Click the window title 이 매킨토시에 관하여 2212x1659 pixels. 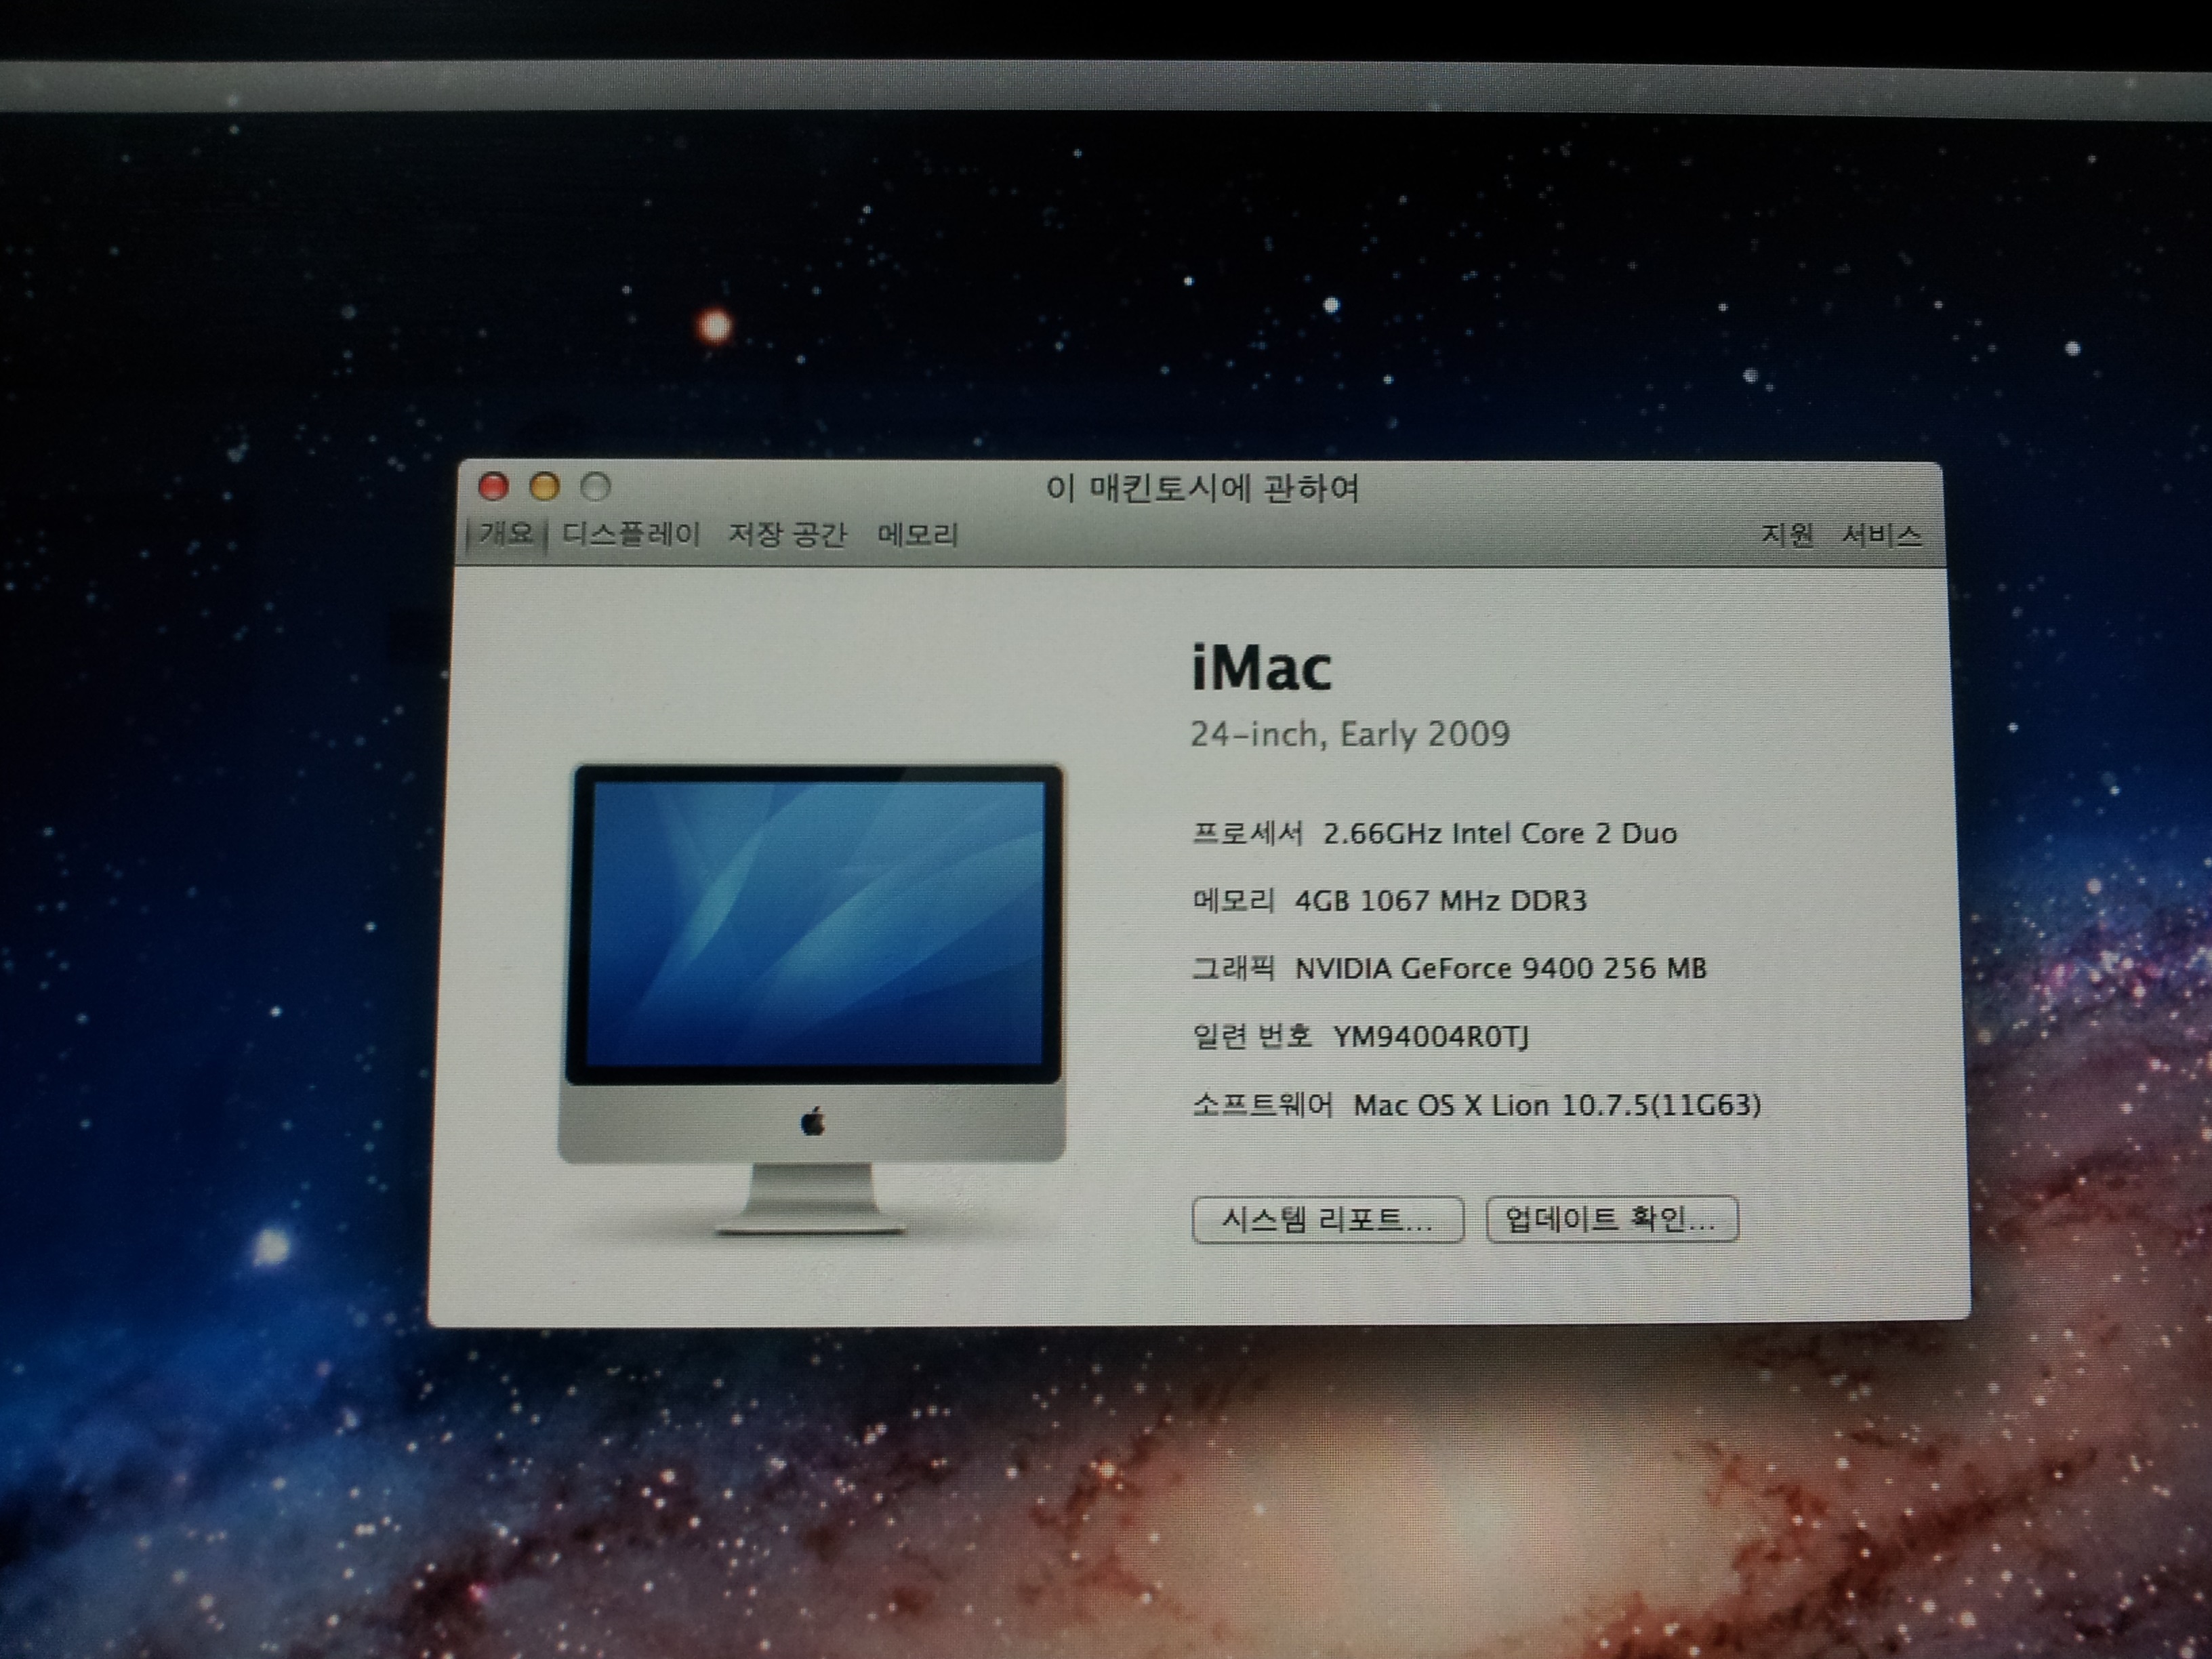[x=1202, y=489]
